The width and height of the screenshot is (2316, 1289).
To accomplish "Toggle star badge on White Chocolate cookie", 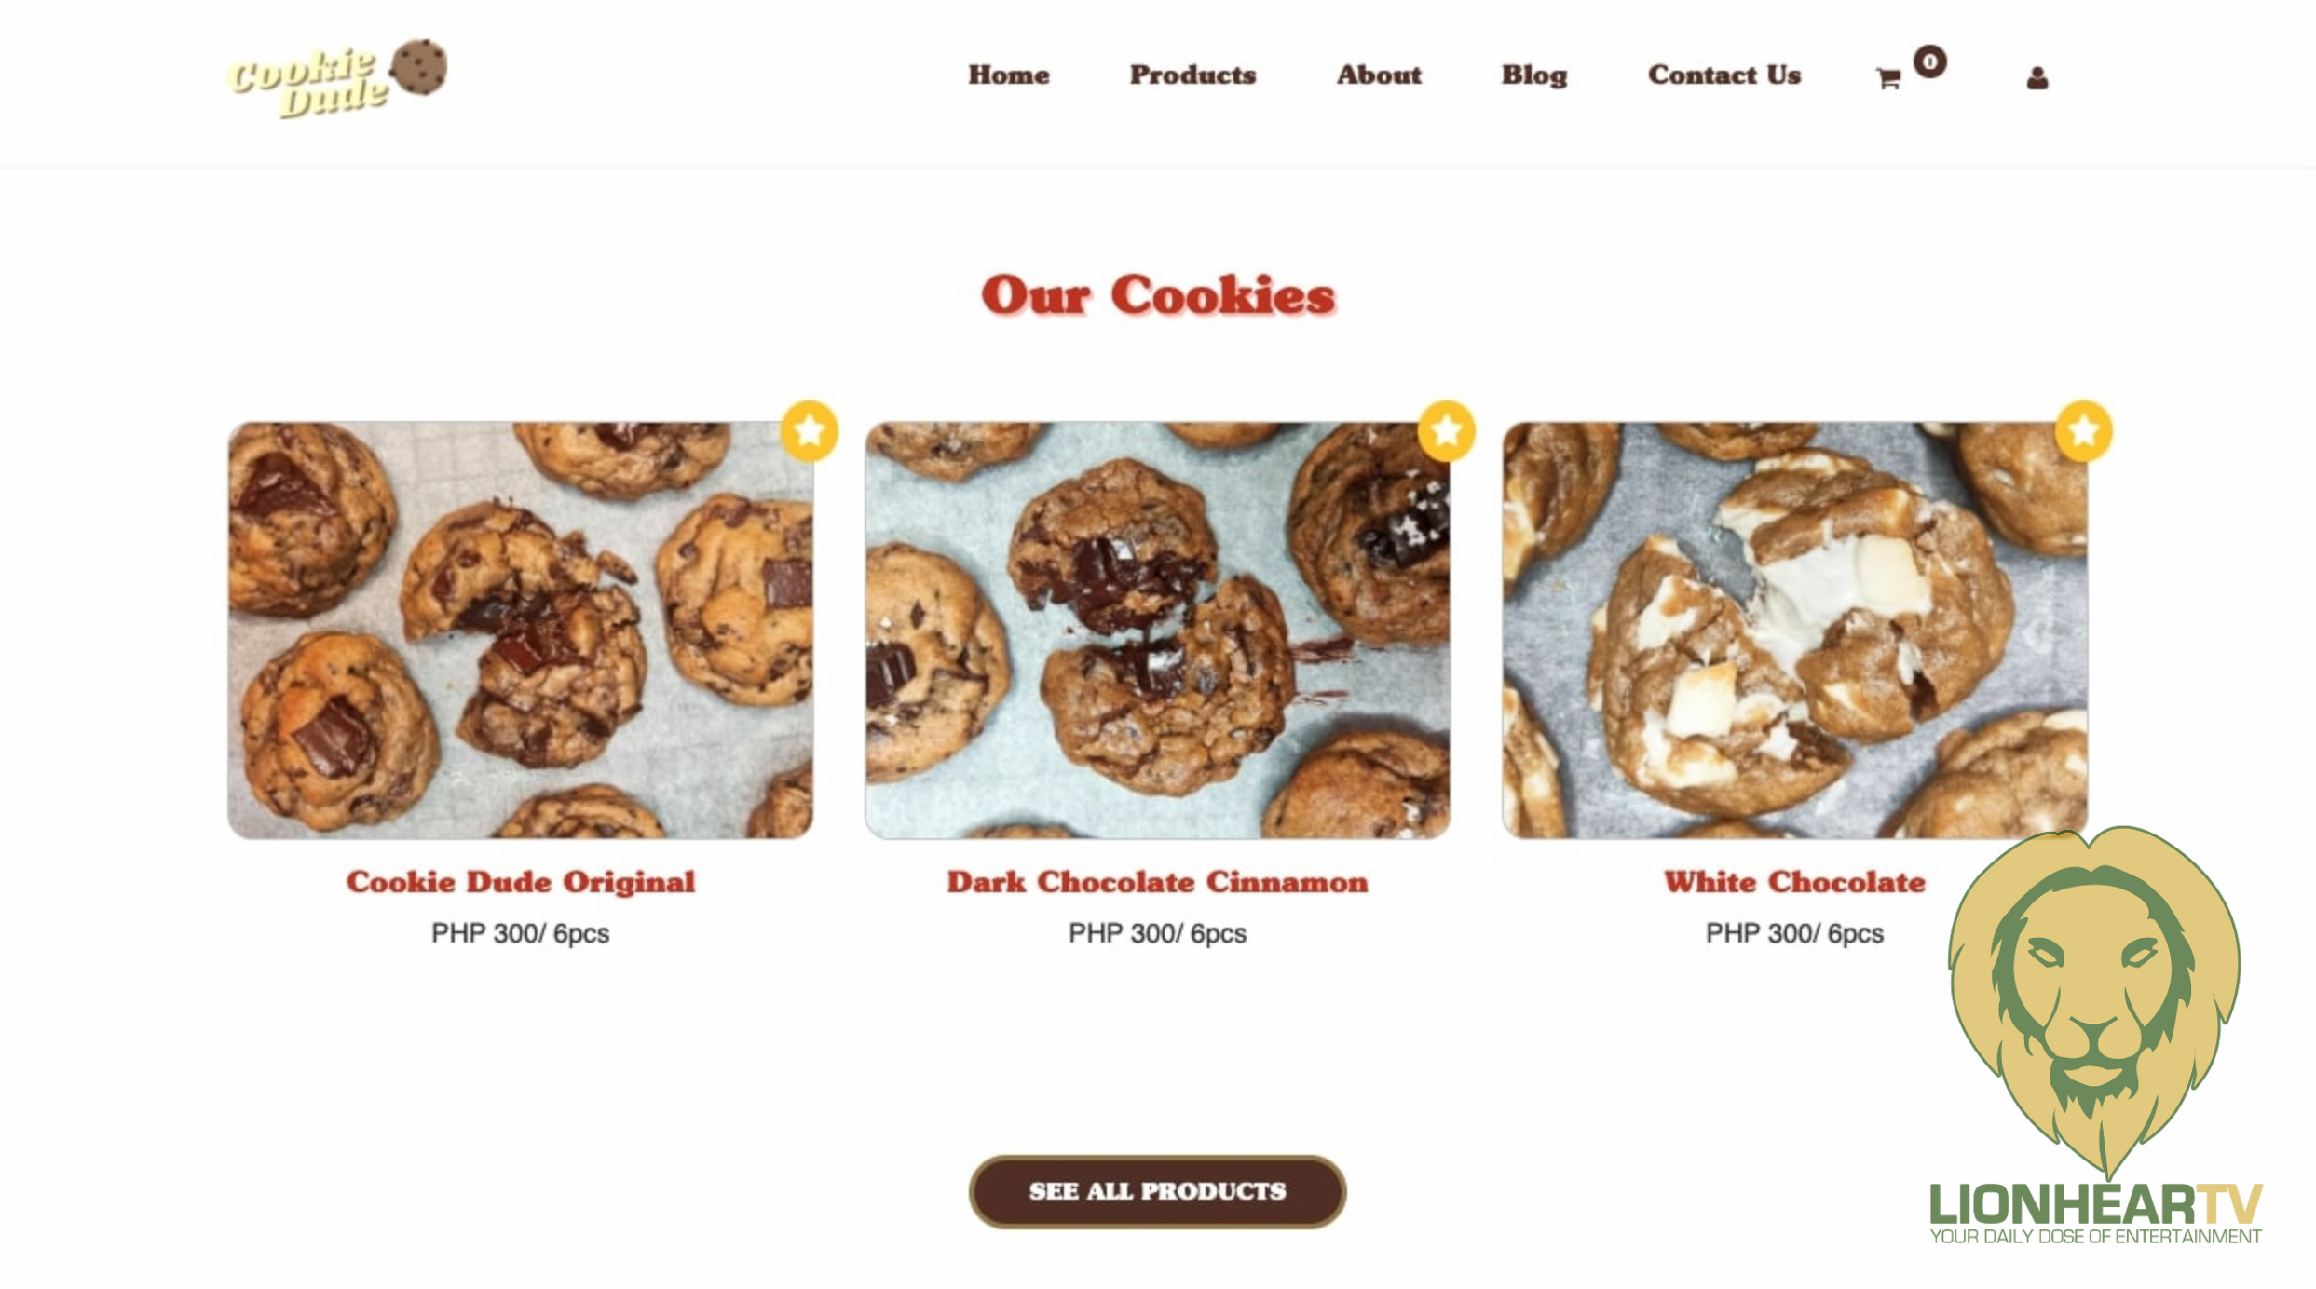I will pyautogui.click(x=2083, y=430).
